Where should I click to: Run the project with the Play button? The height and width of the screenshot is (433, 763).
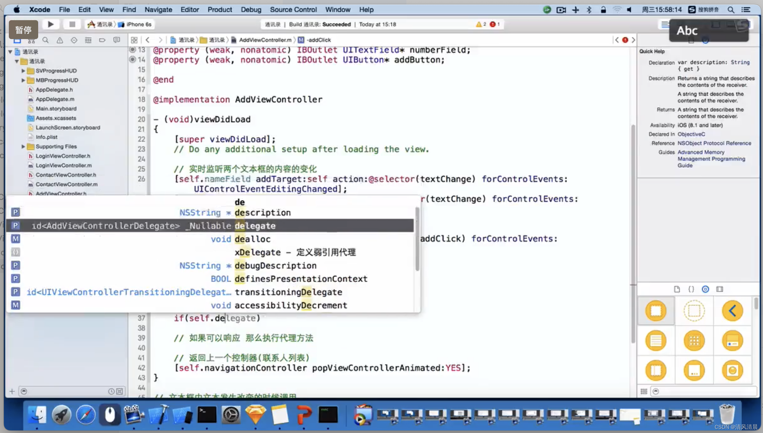coord(50,24)
